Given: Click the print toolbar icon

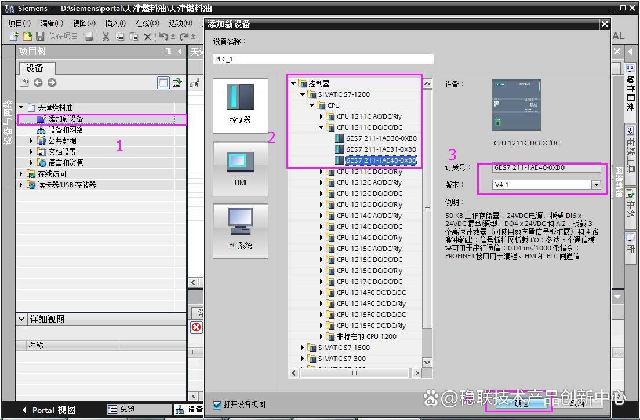Looking at the screenshot, I should (x=89, y=36).
